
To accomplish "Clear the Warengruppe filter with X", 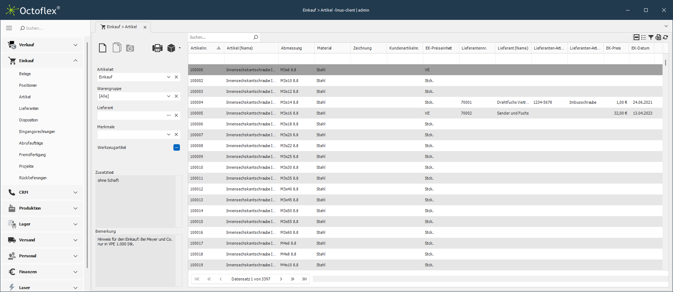I will 176,96.
